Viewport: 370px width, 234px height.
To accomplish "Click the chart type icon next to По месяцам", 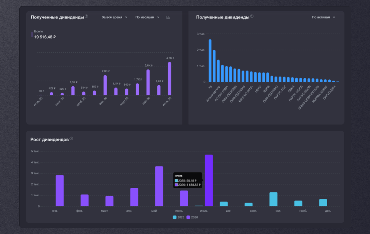I will coord(168,17).
